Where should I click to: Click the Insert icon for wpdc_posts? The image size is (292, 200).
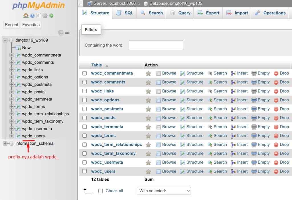click(233, 118)
